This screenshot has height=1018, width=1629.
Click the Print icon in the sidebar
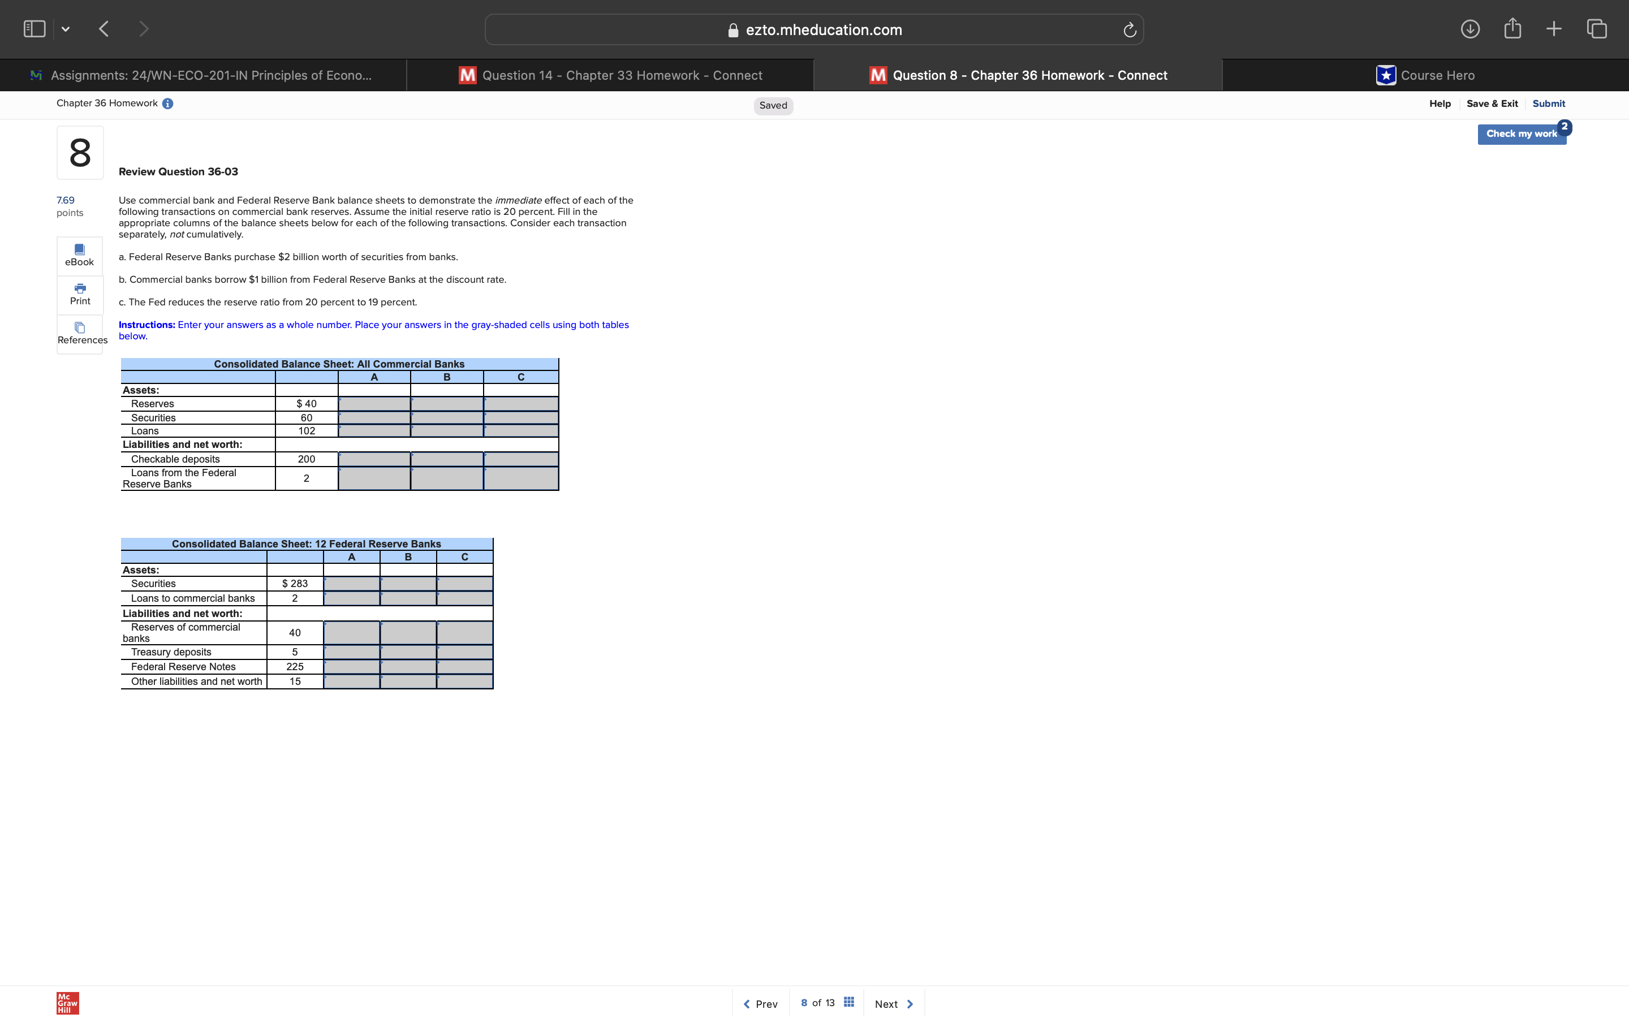[79, 294]
